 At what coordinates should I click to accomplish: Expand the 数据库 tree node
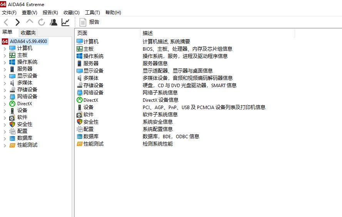pyautogui.click(x=5, y=139)
